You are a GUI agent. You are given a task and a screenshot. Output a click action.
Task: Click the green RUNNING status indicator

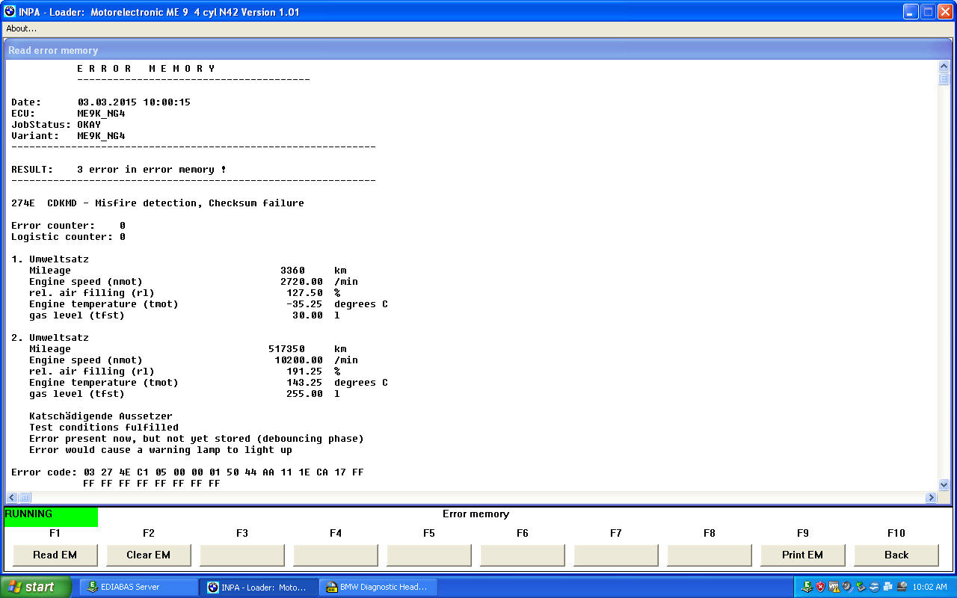click(x=51, y=517)
